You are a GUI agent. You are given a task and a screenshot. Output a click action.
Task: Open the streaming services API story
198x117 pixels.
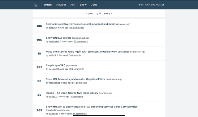pyautogui.click(x=92, y=107)
